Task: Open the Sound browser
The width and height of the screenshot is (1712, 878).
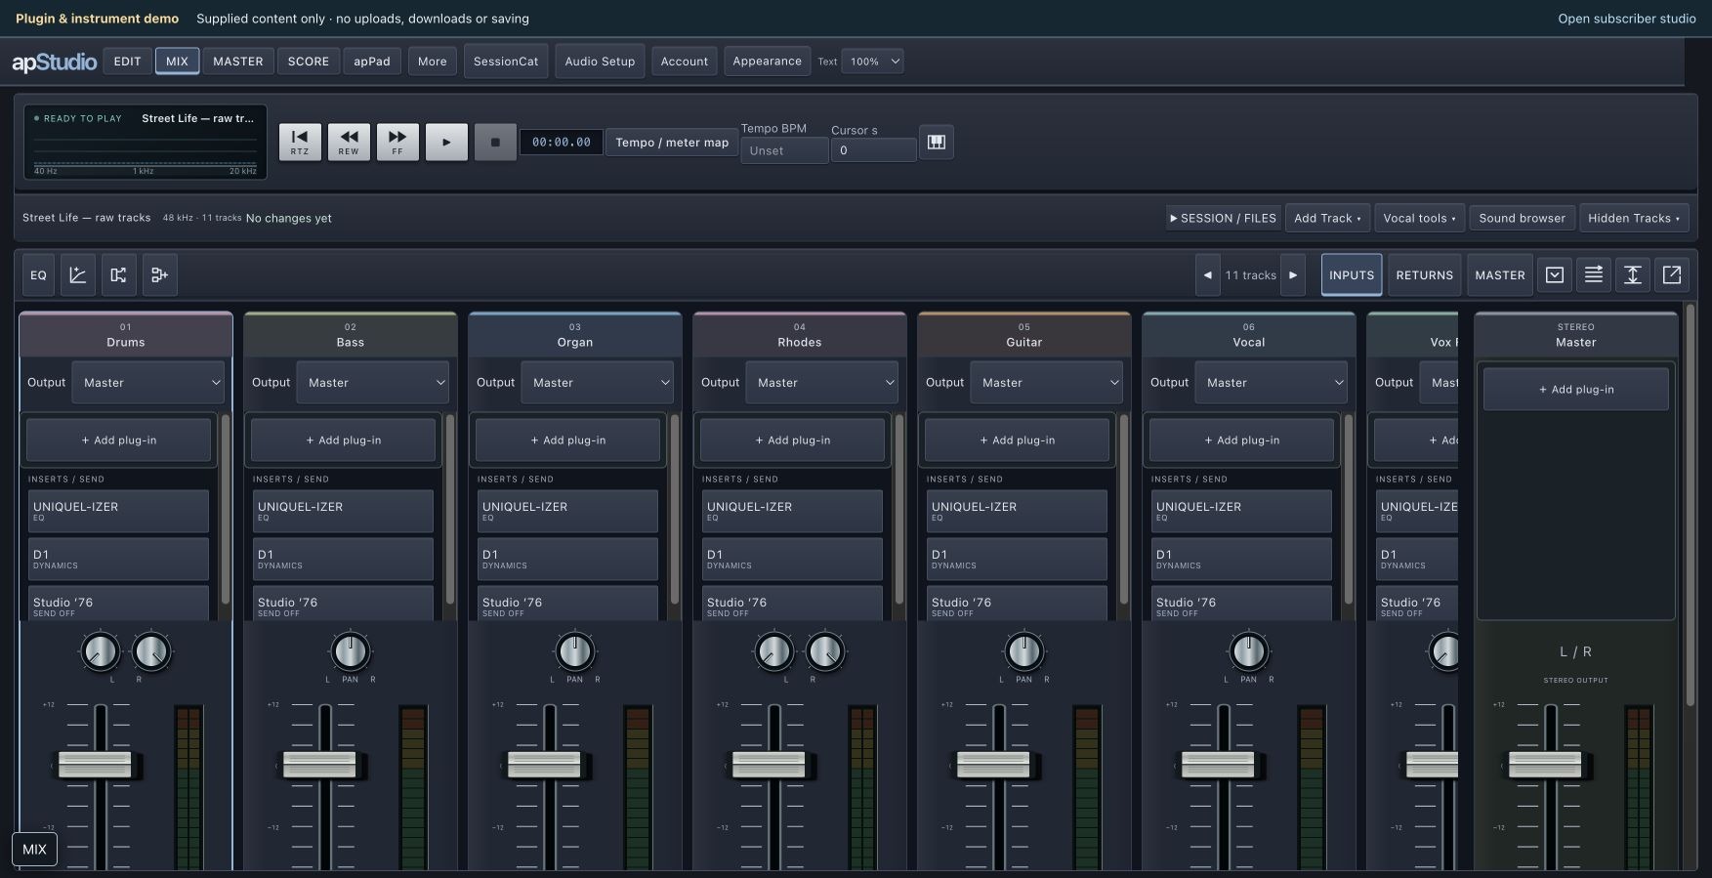Action: click(1522, 218)
